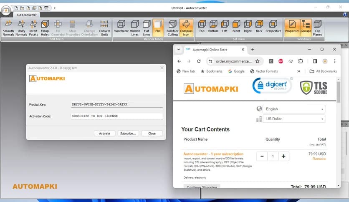Viewport: 349px width, 202px height.
Task: Click the Subscribe... button
Action: [x=128, y=134]
